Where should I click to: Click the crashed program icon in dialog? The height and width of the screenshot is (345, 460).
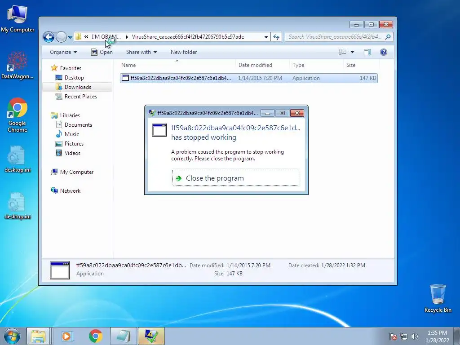(159, 130)
